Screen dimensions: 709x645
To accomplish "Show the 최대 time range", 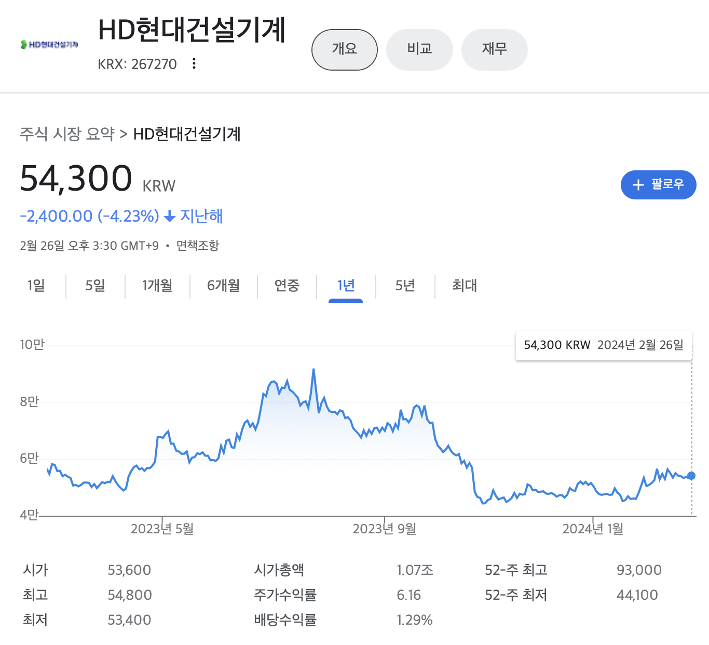I will (x=465, y=285).
